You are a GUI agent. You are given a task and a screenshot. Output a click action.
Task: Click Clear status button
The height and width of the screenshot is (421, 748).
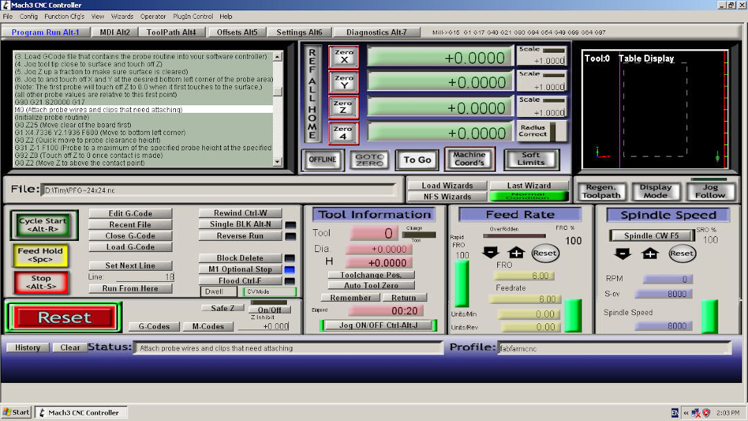(x=70, y=348)
